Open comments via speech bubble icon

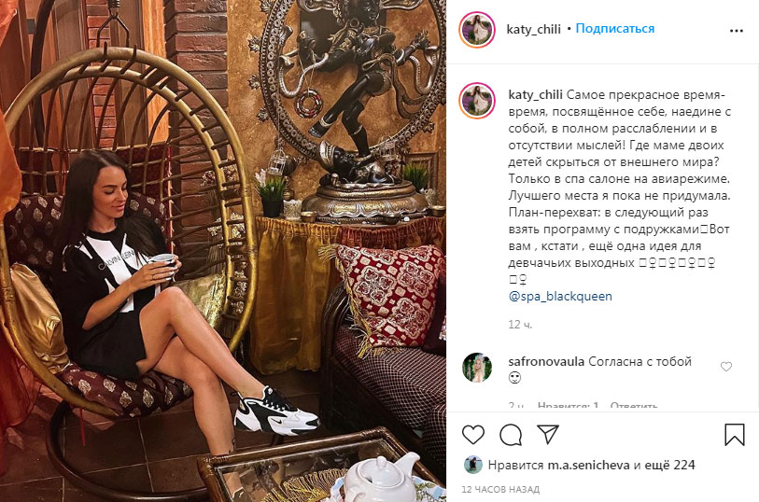click(x=511, y=434)
